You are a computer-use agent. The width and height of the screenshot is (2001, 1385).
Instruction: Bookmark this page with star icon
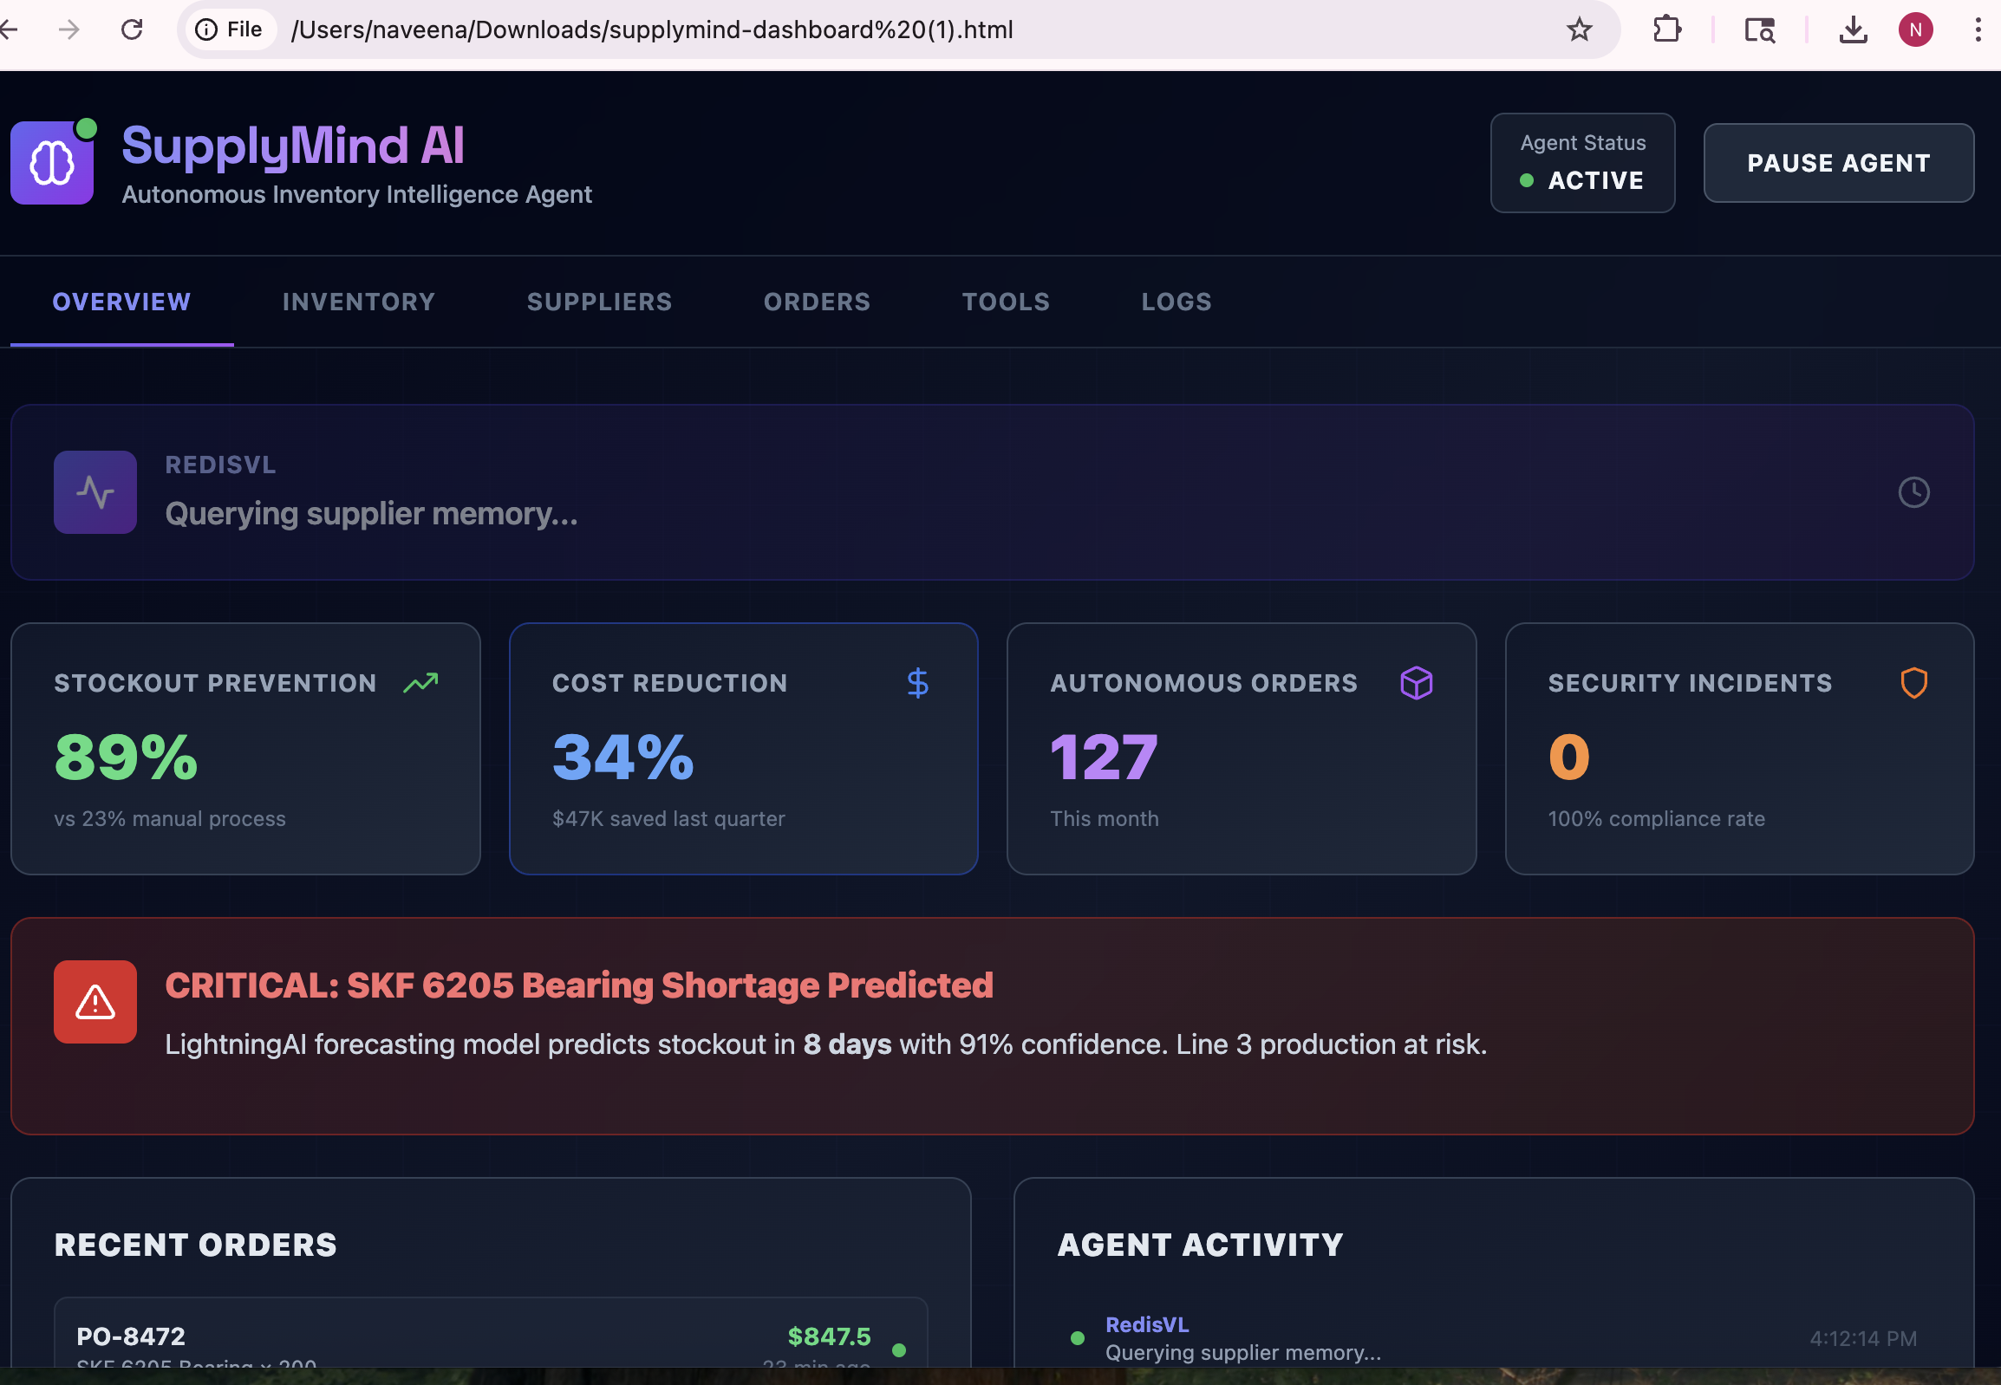pos(1579,29)
